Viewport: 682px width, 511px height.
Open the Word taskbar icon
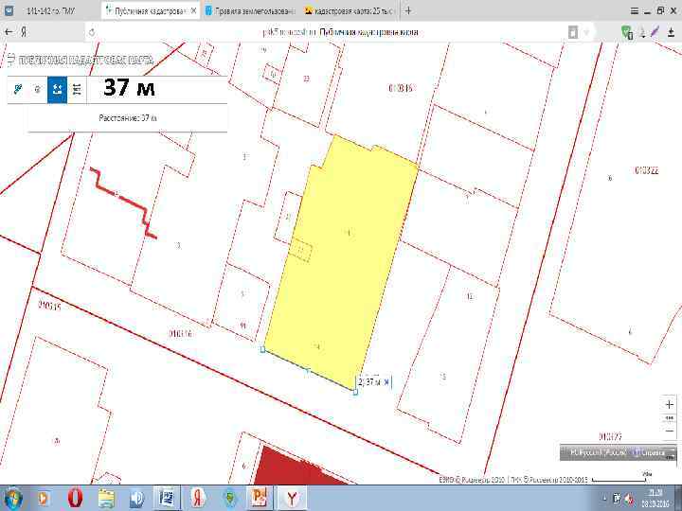pos(167,499)
